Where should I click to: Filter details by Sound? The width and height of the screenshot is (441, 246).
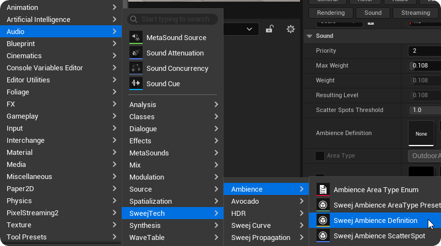tap(373, 13)
